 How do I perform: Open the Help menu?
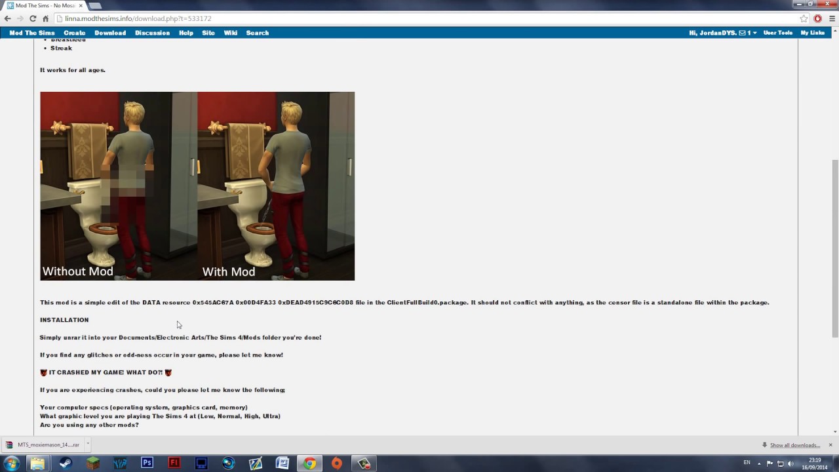click(x=186, y=33)
